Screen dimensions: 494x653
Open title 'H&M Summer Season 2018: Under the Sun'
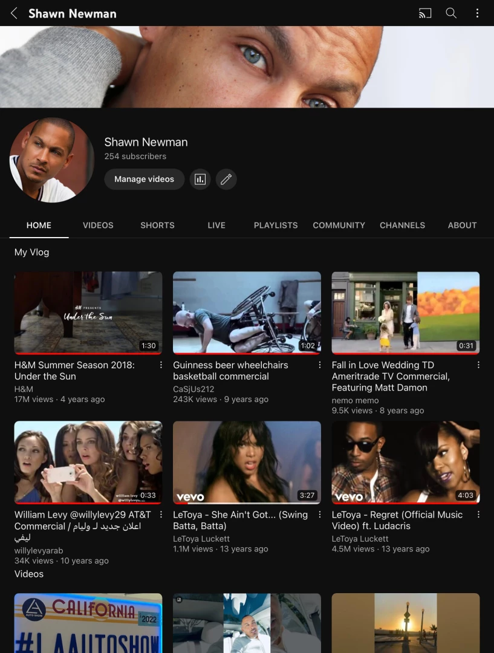[74, 371]
